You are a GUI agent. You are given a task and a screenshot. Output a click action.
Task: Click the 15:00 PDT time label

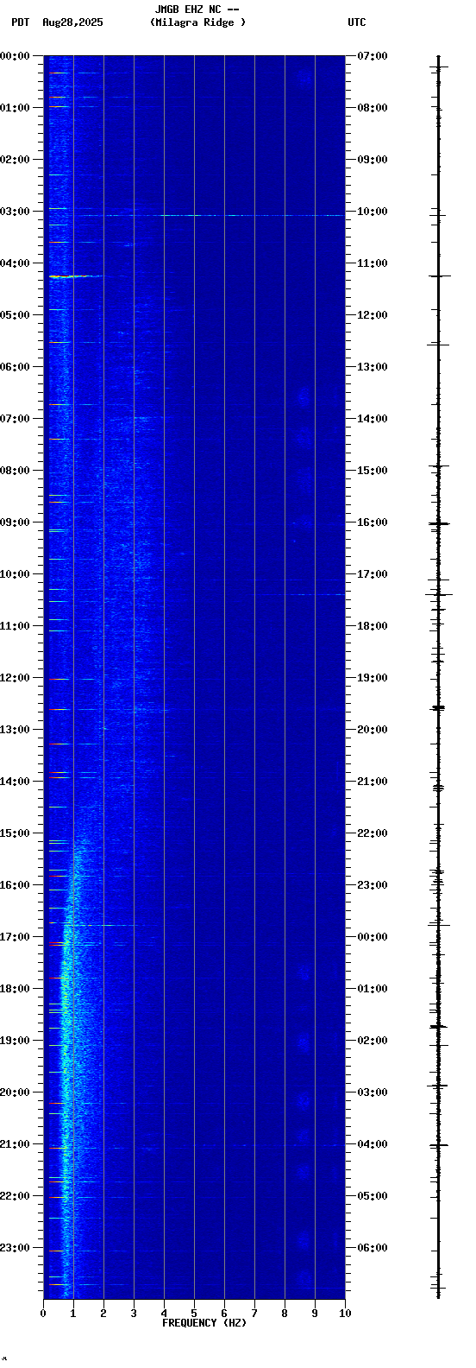[x=15, y=833]
